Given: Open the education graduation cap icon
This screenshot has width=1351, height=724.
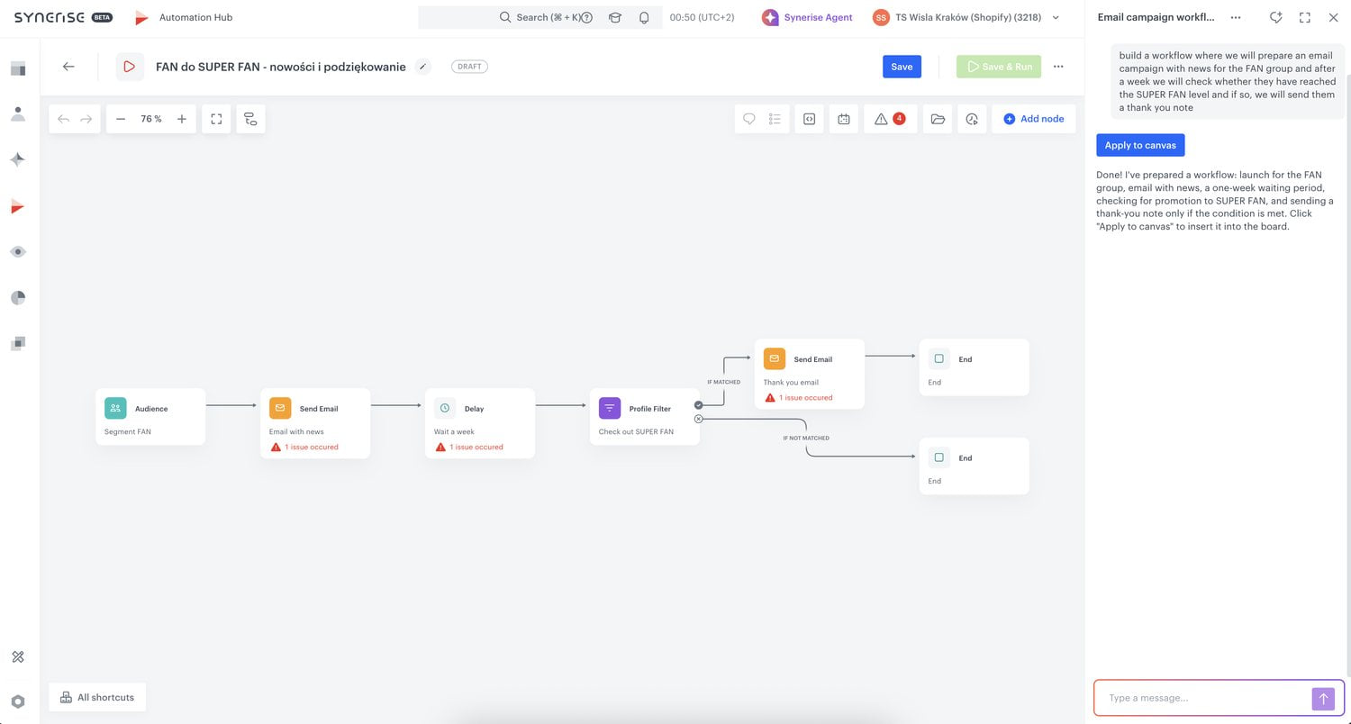Looking at the screenshot, I should 615,17.
